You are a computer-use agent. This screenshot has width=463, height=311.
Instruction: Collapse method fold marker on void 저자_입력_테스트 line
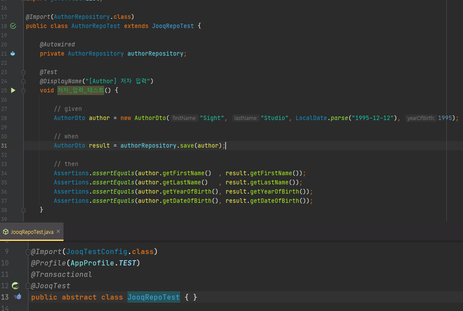tap(24, 90)
